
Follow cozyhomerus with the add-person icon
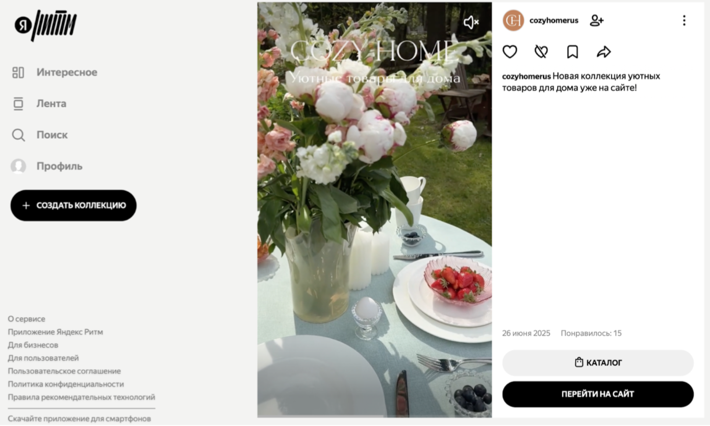click(596, 20)
